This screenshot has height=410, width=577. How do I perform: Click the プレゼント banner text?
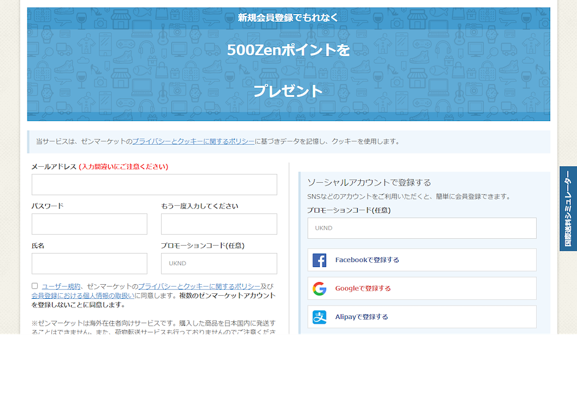coord(288,91)
